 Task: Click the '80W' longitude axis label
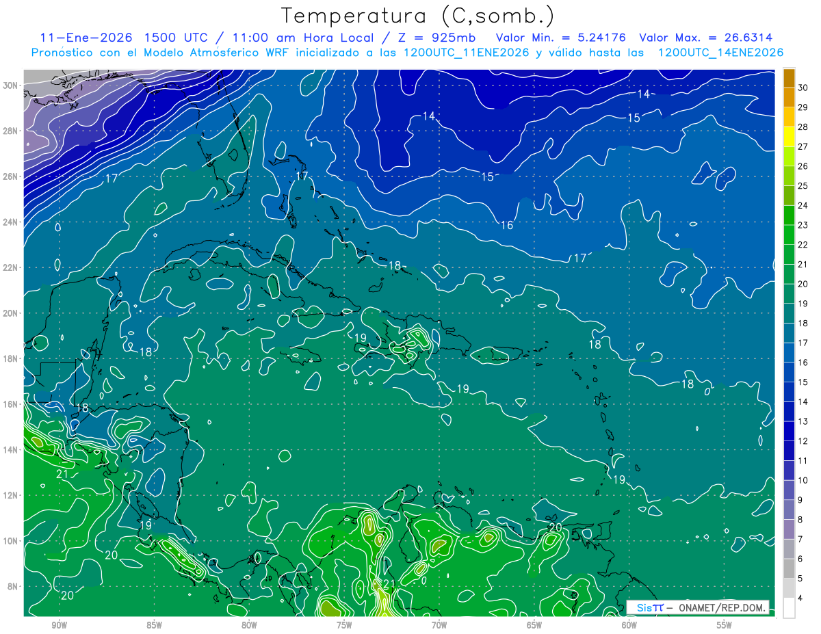(x=249, y=625)
